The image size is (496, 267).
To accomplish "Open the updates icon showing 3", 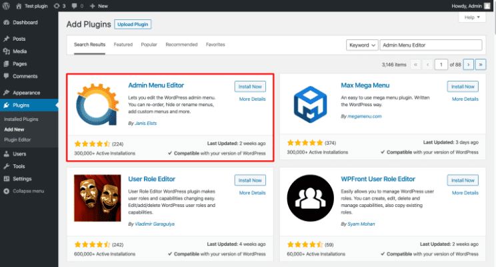I will pos(59,6).
